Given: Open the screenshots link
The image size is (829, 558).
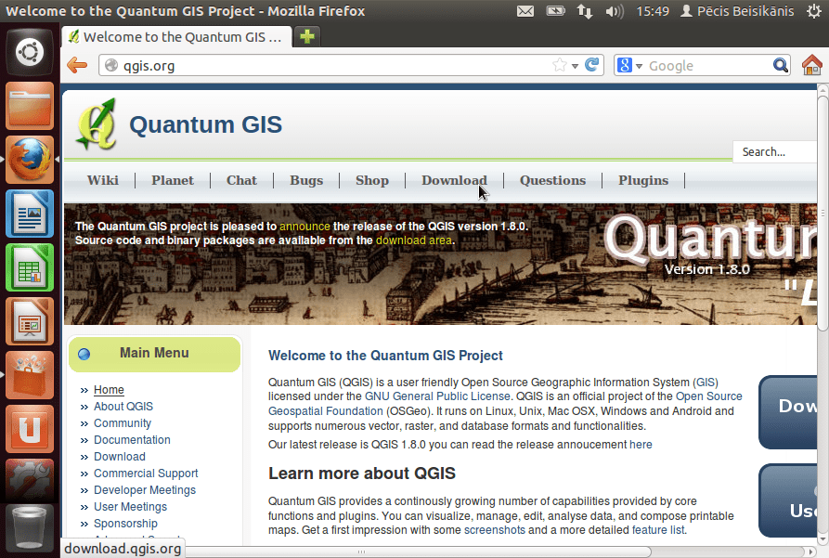Looking at the screenshot, I should coord(495,530).
